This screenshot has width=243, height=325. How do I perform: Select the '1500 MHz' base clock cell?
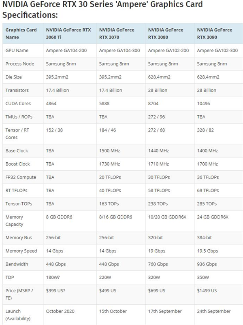tap(109, 151)
